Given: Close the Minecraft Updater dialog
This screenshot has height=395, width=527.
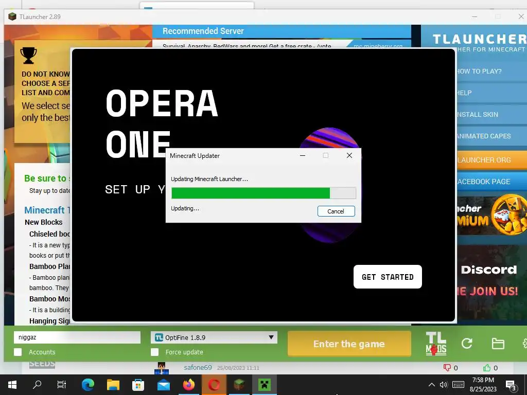Looking at the screenshot, I should (349, 155).
